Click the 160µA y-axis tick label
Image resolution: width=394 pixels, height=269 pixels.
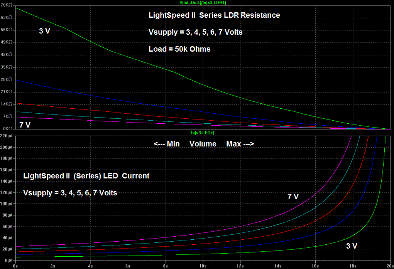[6, 170]
